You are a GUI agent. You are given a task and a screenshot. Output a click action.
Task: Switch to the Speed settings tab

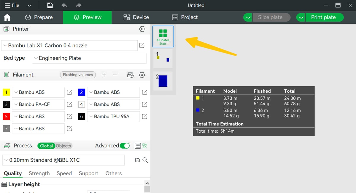[x=64, y=173]
